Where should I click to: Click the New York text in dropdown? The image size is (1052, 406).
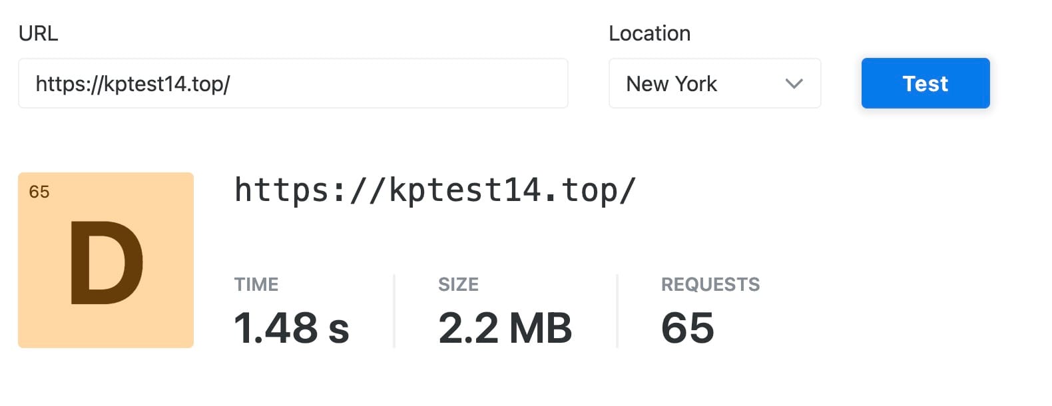coord(671,84)
